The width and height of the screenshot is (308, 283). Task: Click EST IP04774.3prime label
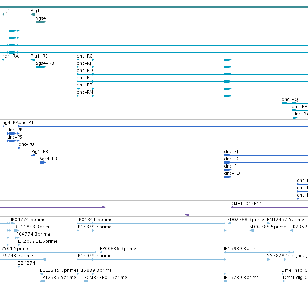pyautogui.click(x=33, y=234)
